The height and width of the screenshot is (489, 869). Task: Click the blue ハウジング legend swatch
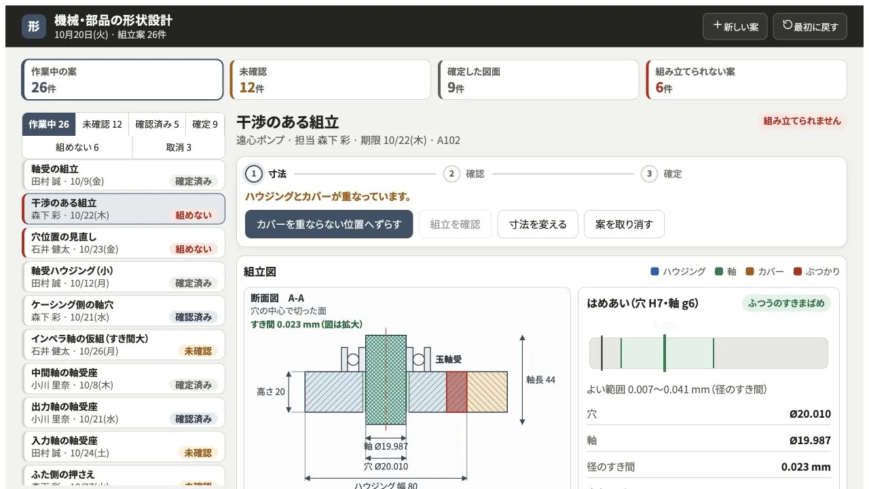654,272
